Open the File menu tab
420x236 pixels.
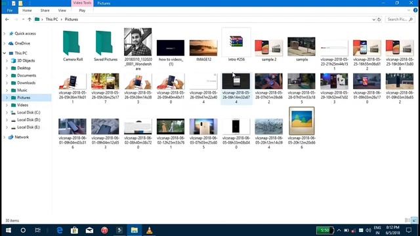10,10
